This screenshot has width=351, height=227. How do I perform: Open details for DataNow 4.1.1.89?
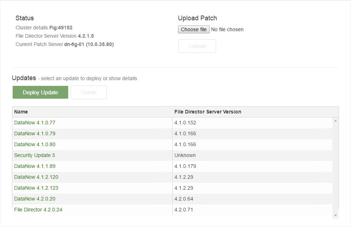pyautogui.click(x=34, y=166)
